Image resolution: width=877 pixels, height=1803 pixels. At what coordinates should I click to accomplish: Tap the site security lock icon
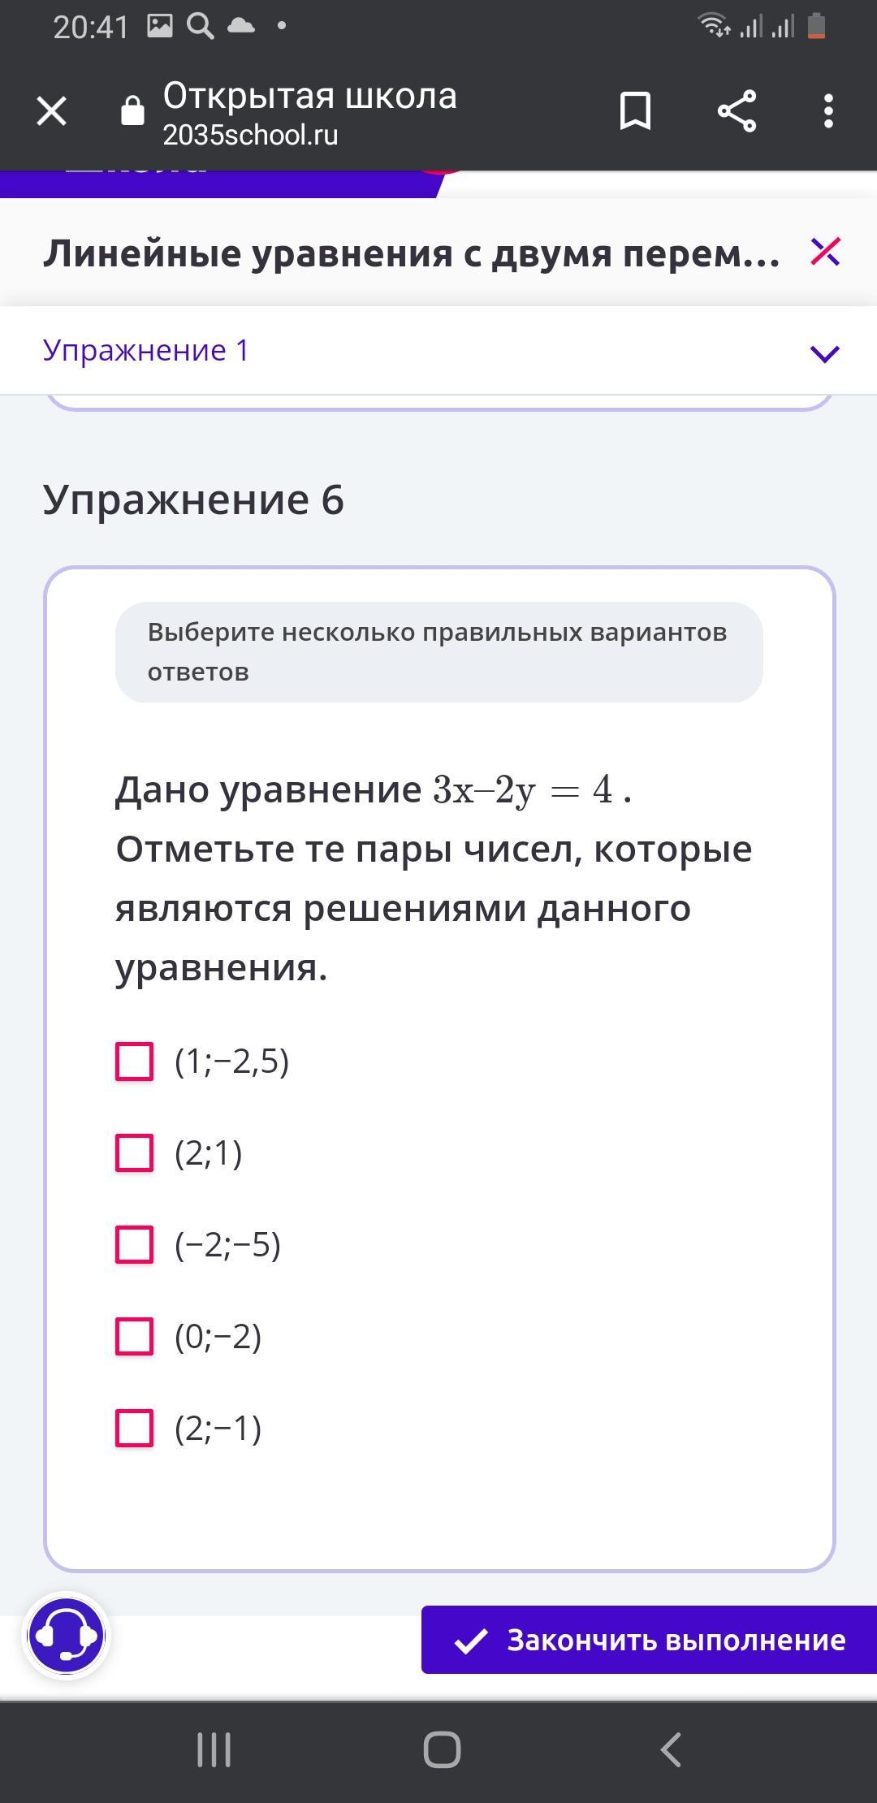[132, 111]
